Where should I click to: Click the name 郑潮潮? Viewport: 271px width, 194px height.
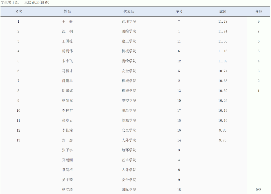(x=67, y=160)
